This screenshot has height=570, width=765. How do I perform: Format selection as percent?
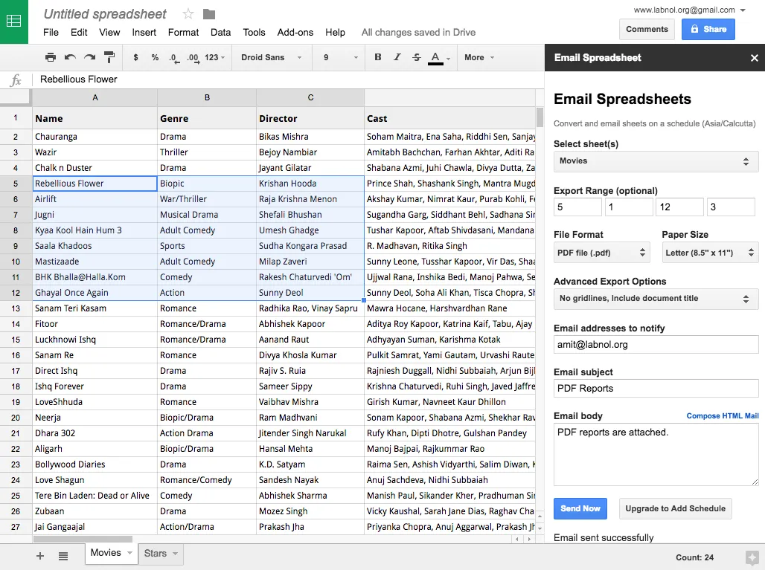(x=156, y=57)
